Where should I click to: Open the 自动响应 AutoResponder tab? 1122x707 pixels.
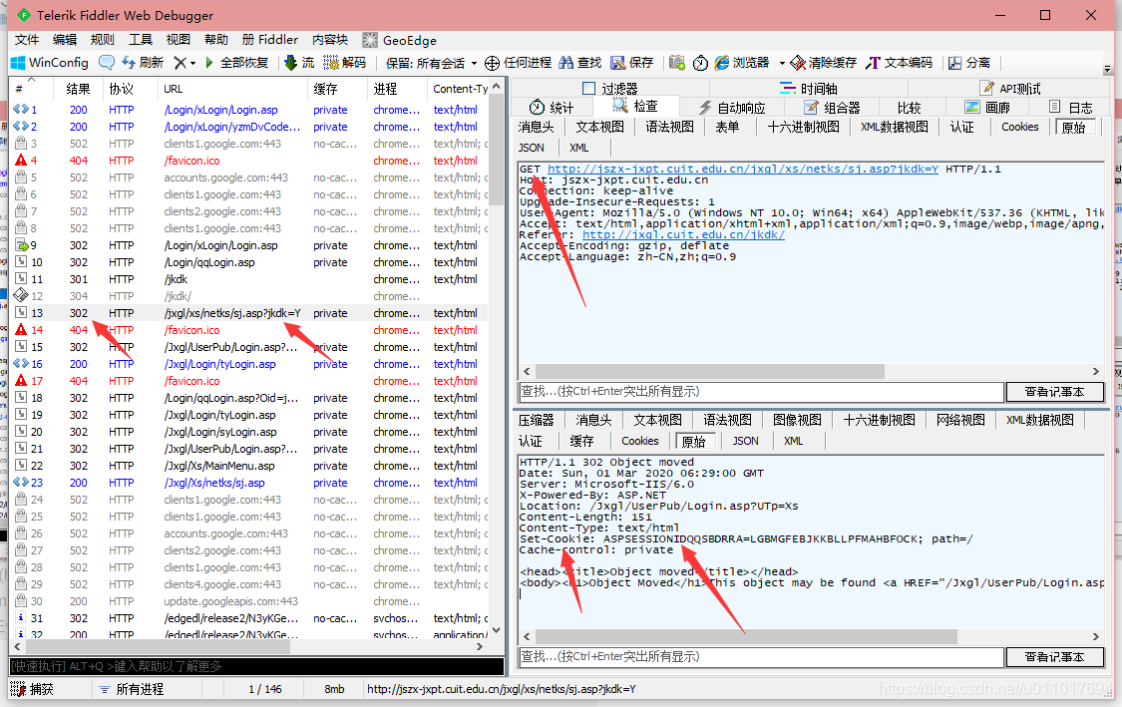pyautogui.click(x=732, y=108)
